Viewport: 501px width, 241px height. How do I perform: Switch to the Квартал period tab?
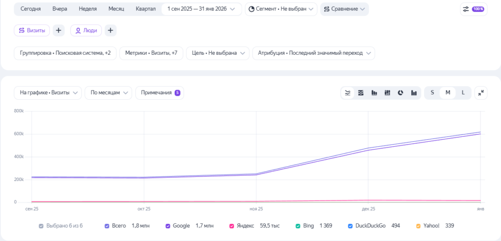[x=146, y=9]
